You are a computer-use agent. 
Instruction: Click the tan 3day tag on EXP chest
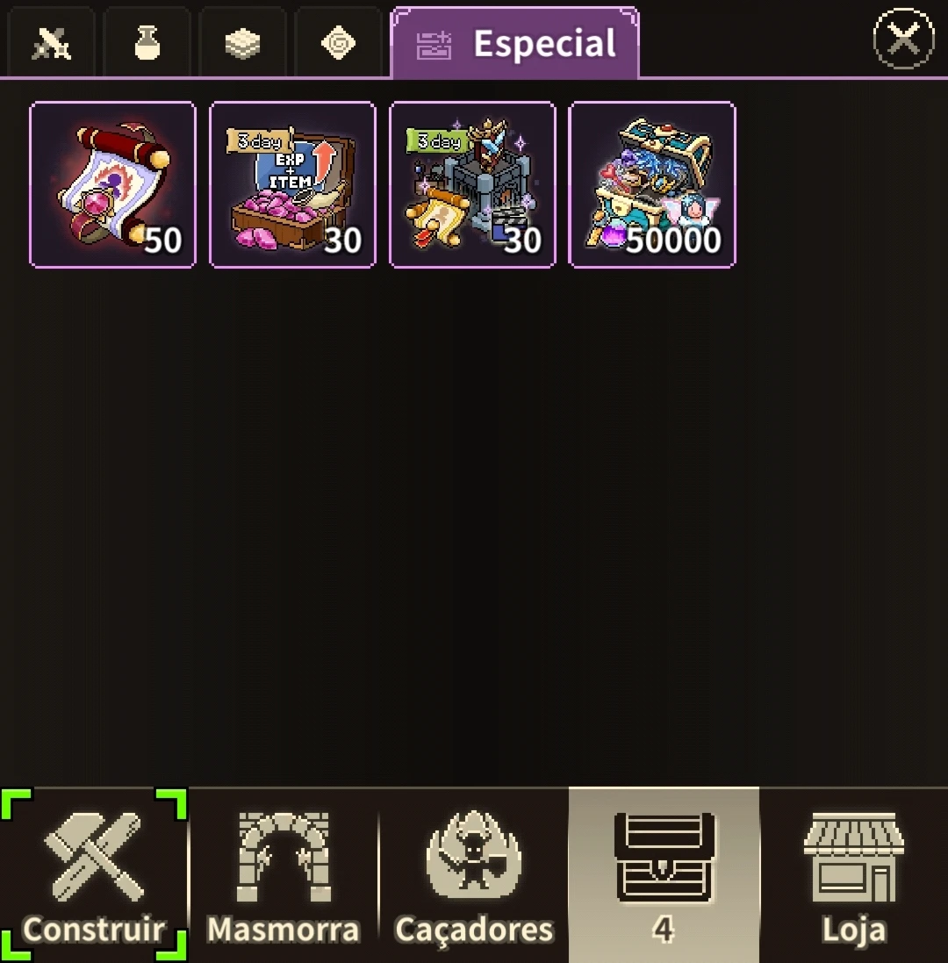(x=260, y=141)
